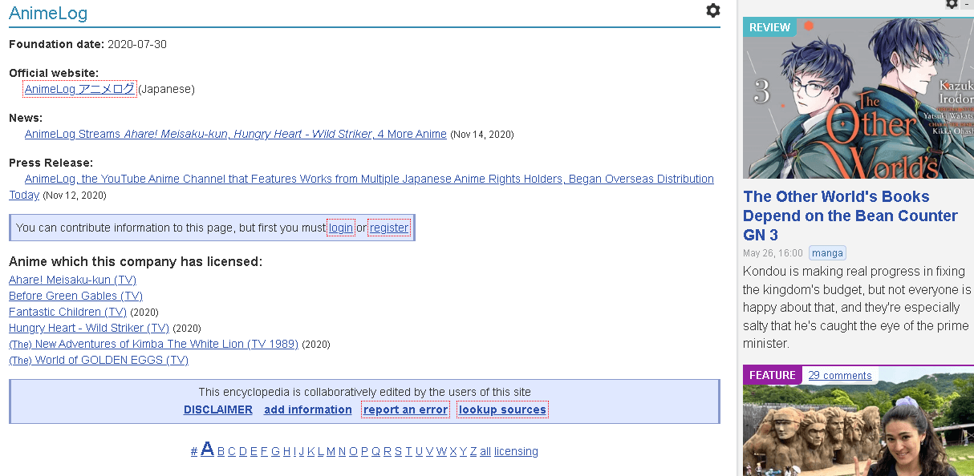Open The Other World's Books review headline
This screenshot has width=974, height=476.
click(850, 216)
